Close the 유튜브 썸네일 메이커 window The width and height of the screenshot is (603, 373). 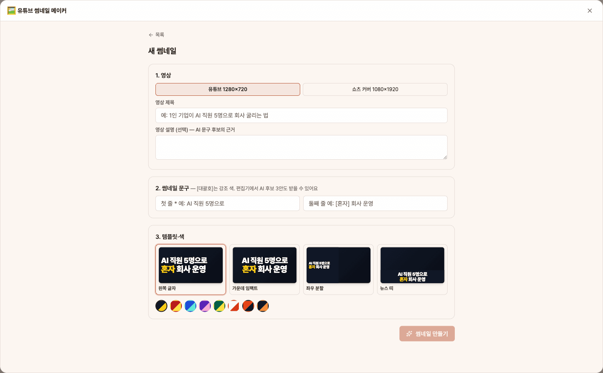[x=590, y=11]
